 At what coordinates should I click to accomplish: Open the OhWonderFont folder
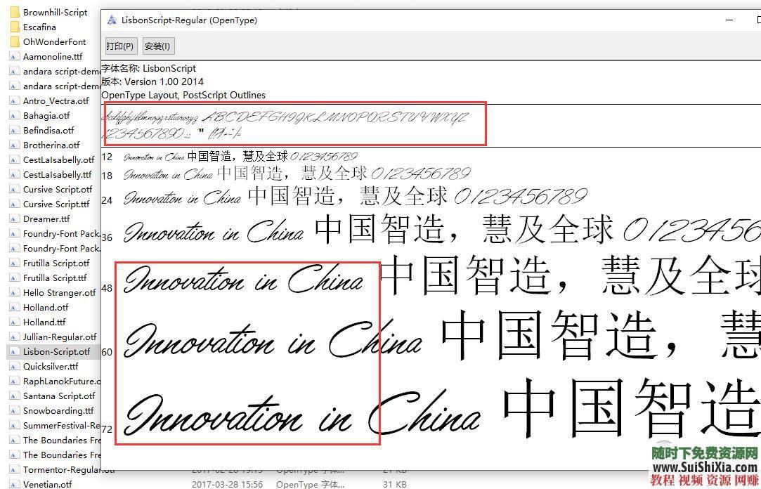(x=13, y=41)
